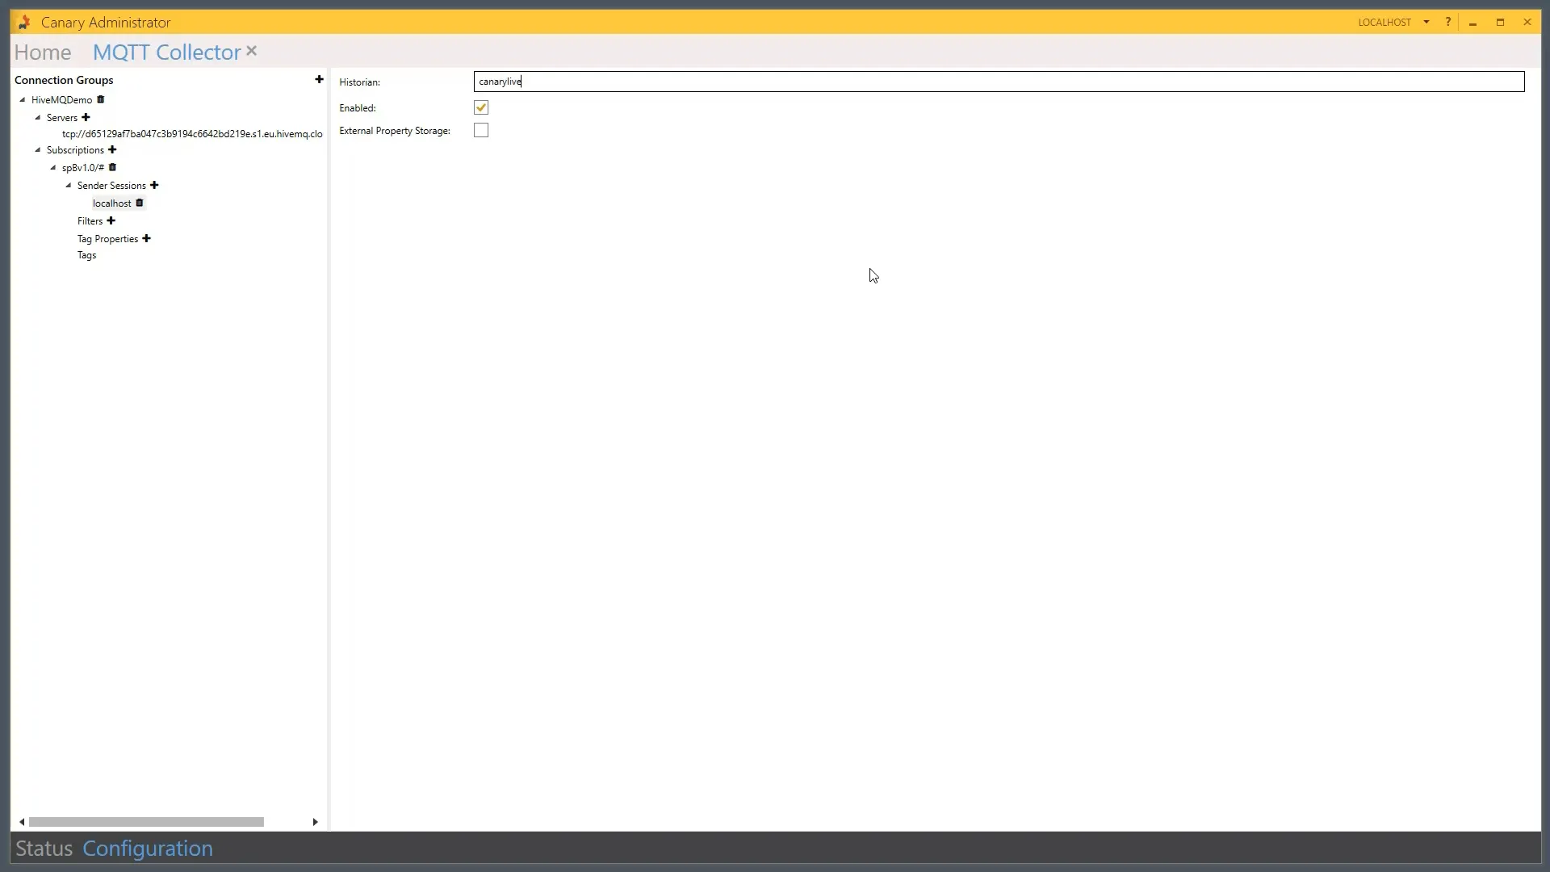The width and height of the screenshot is (1550, 872).
Task: Collapse the Sender Sessions node
Action: point(69,186)
